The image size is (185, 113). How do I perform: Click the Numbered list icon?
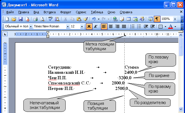pos(132,27)
